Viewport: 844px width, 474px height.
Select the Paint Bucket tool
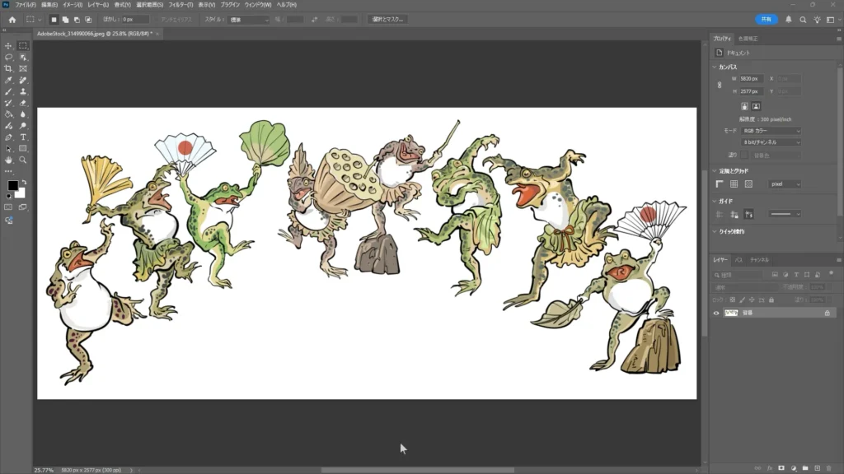coord(8,114)
